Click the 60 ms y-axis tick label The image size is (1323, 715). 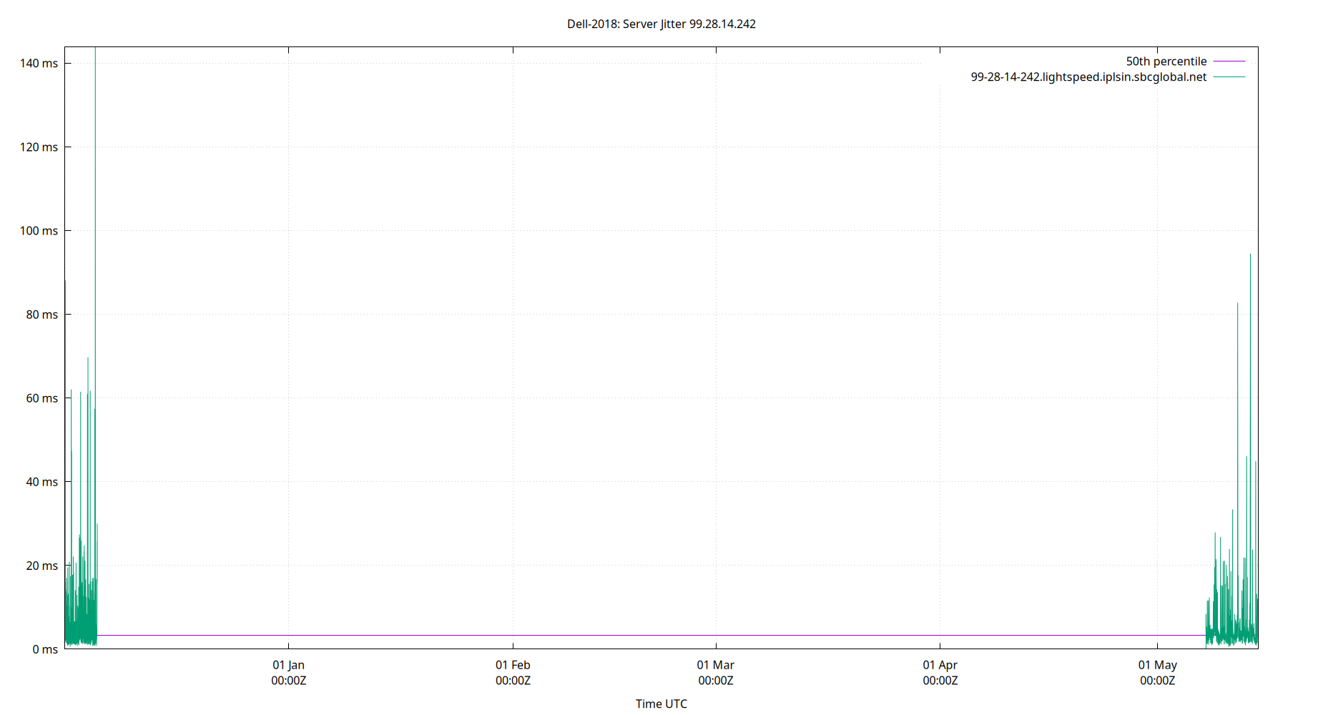click(x=41, y=398)
